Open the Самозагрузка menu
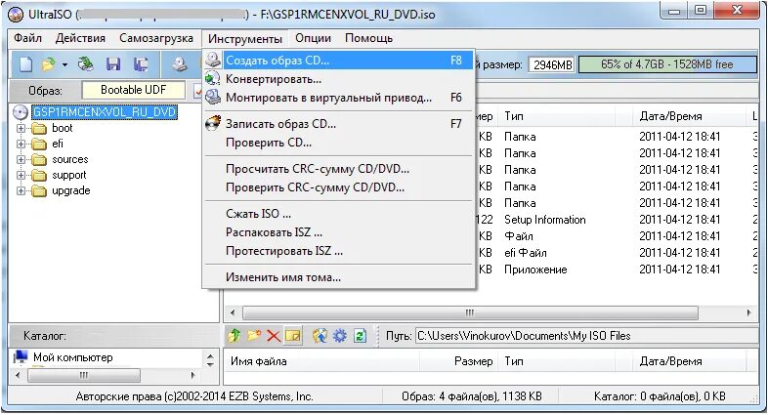The height and width of the screenshot is (415, 768). pos(156,38)
